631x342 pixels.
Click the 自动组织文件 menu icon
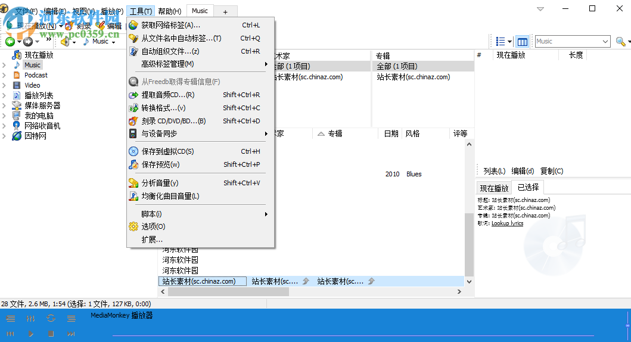(x=133, y=51)
